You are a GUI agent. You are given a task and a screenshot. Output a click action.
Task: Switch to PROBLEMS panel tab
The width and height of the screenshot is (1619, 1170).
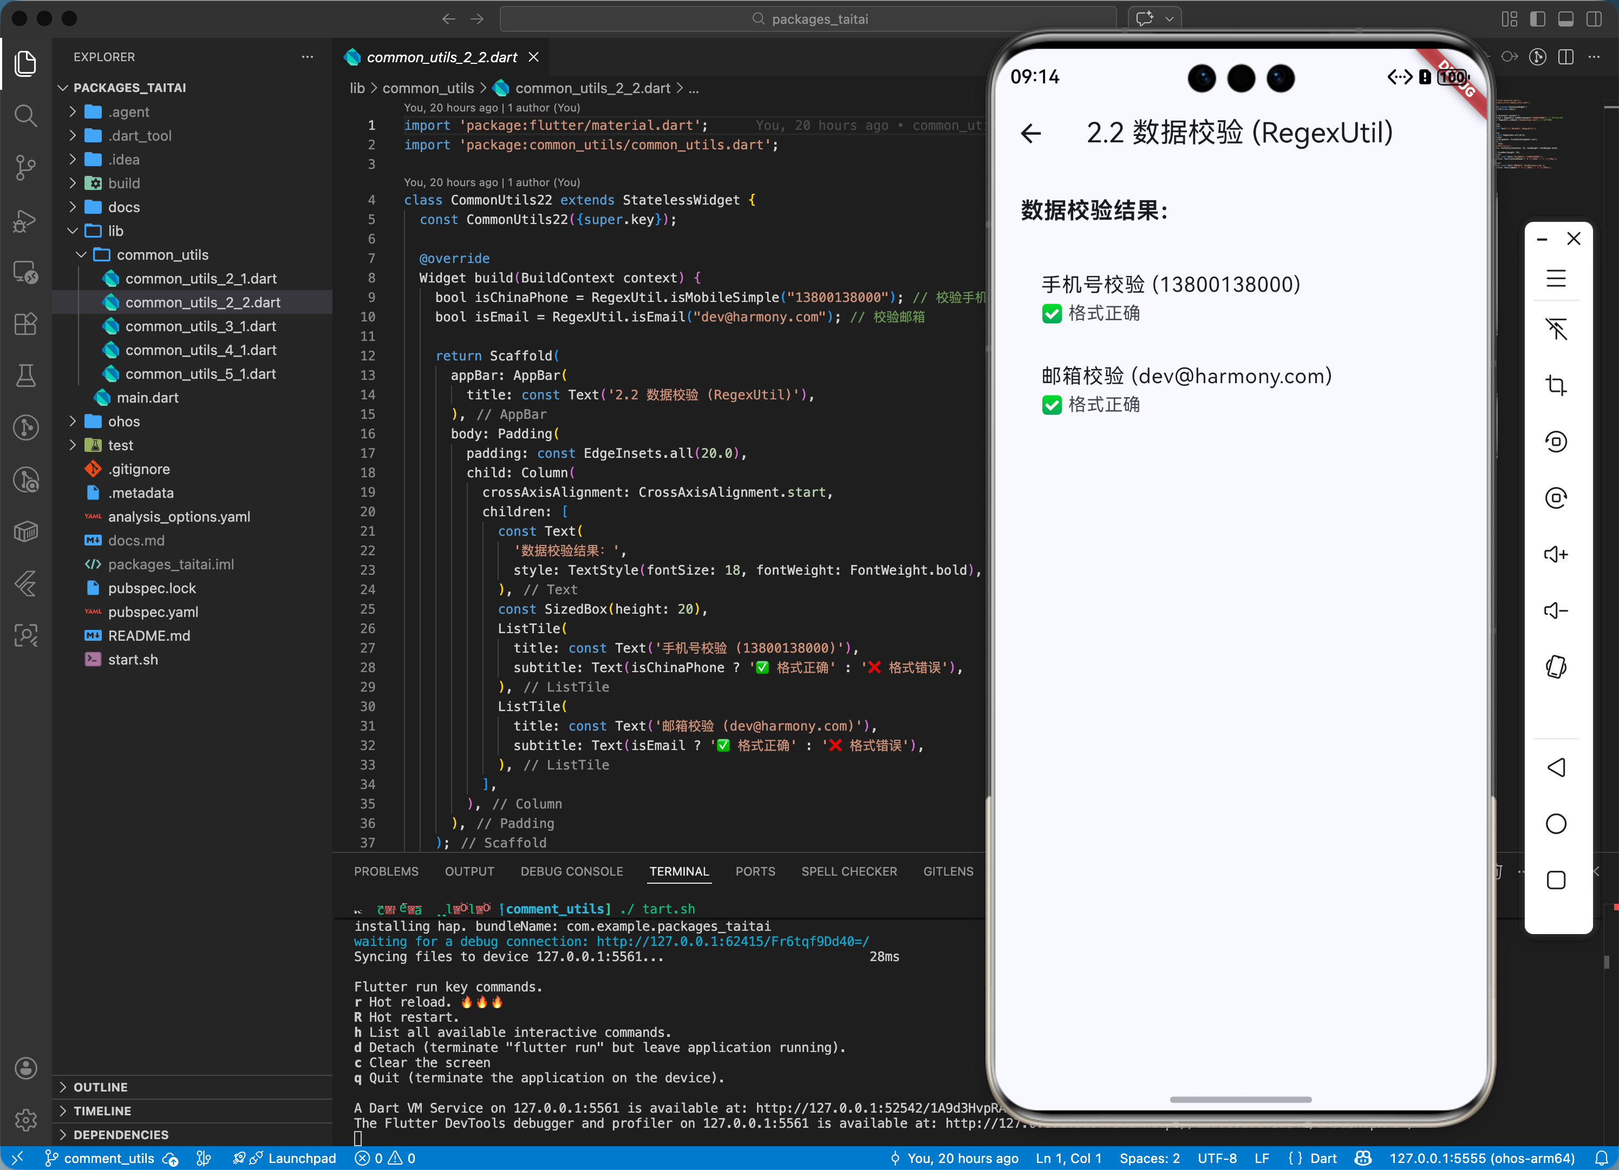click(386, 871)
